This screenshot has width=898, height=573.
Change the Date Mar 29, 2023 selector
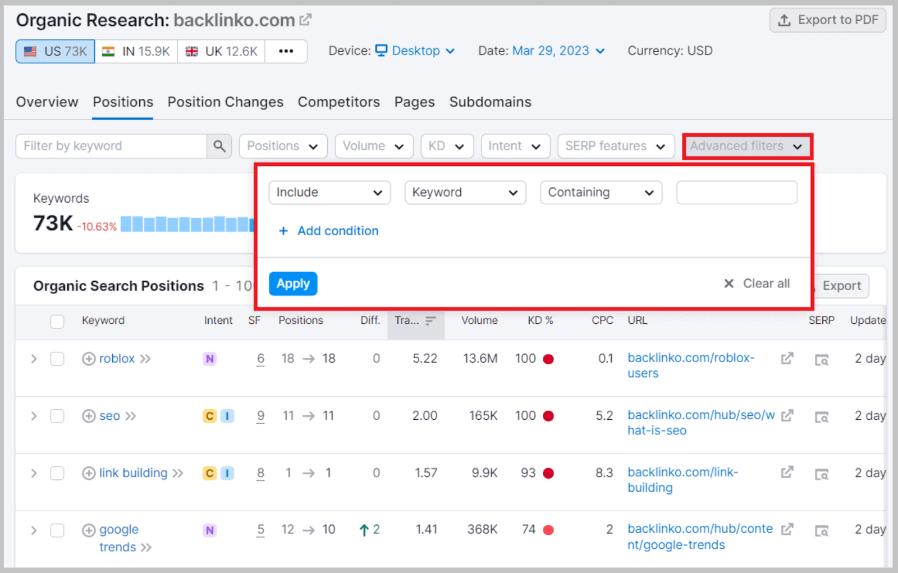tap(558, 51)
